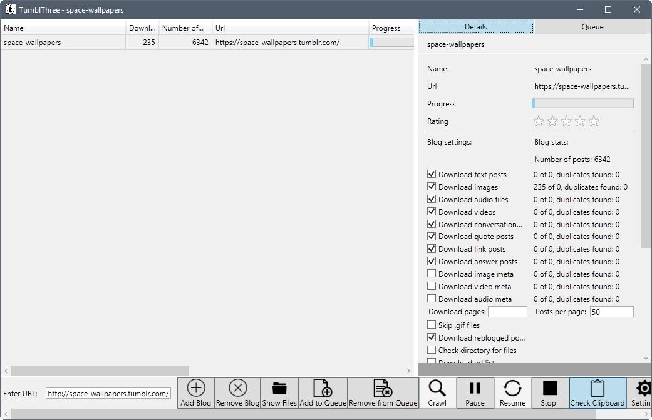Screen dimensions: 652x420
Task: Uncheck Download answer posts
Action: [432, 261]
